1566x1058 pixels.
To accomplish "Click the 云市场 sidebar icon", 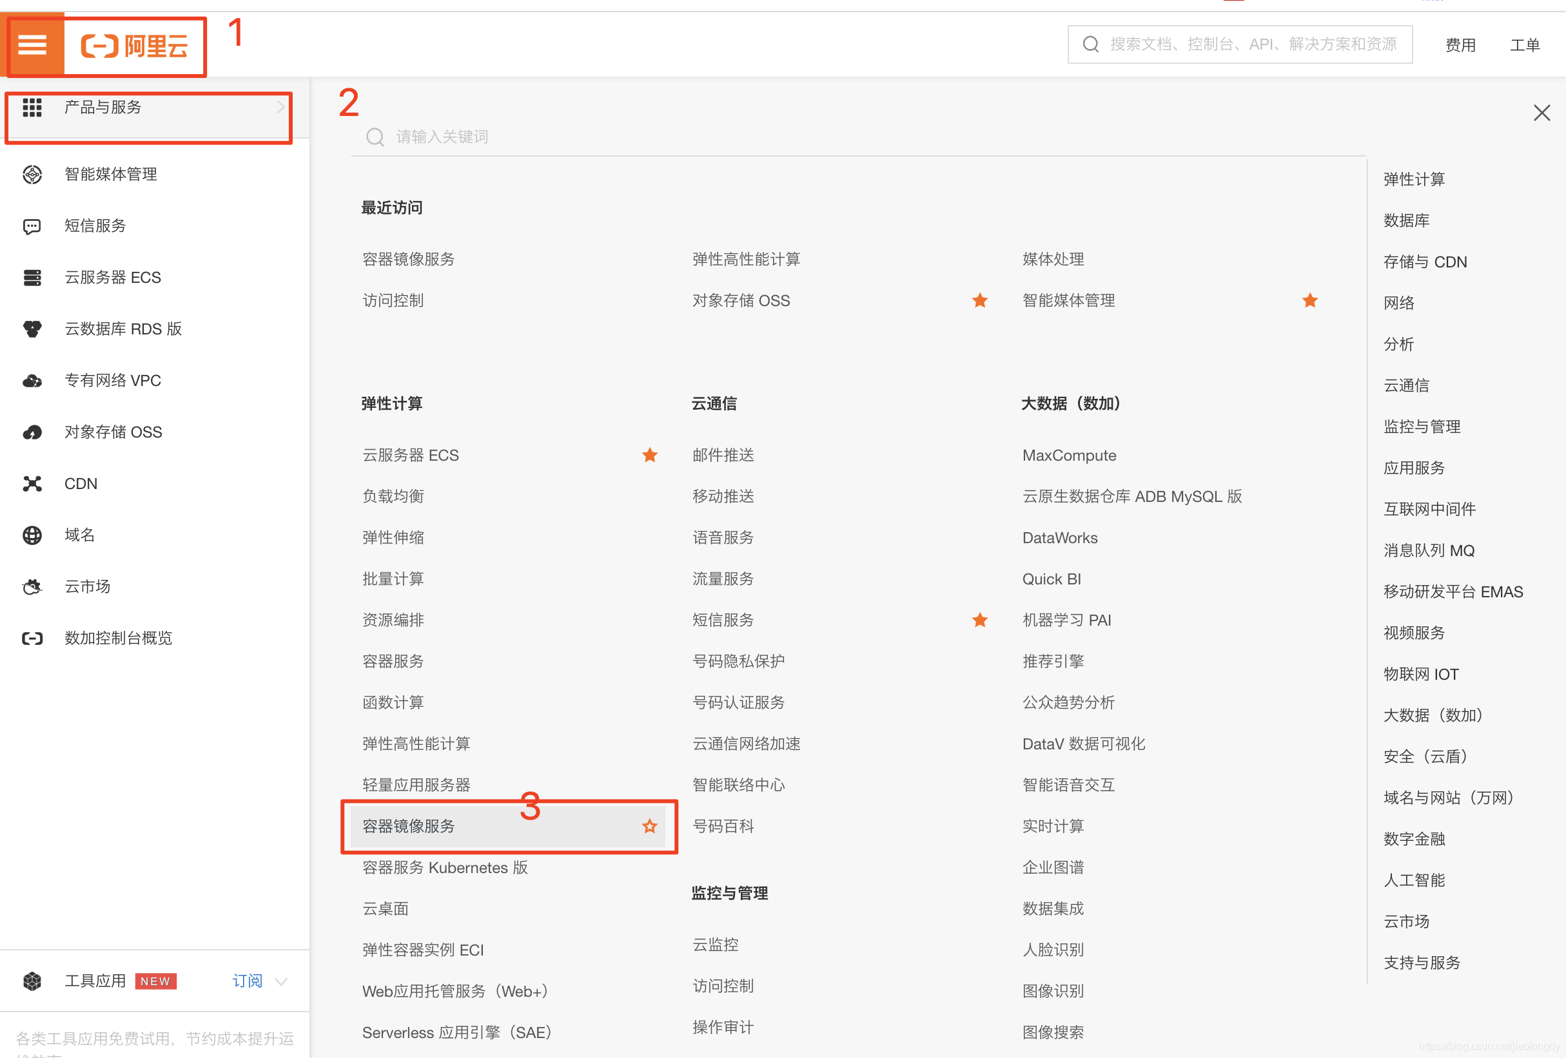I will 32,586.
